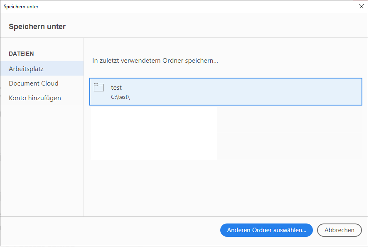Click the folder icon beside test
This screenshot has height=248, width=369.
(99, 87)
